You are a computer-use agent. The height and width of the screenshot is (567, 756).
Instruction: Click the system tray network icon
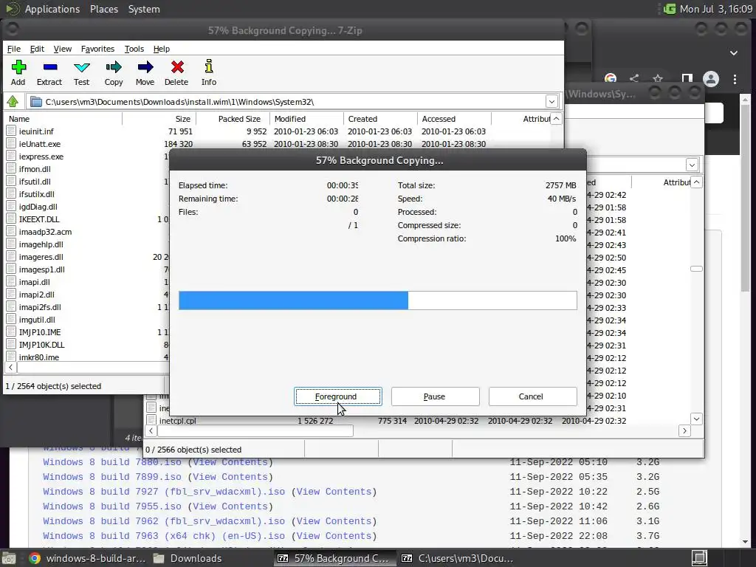(670, 9)
